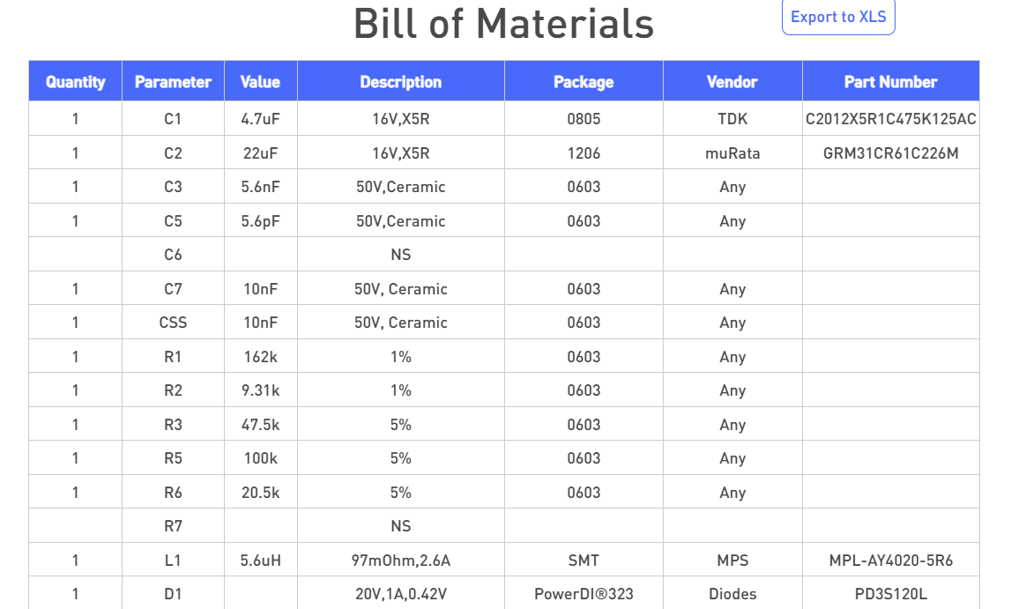Select the 162k value for R1
This screenshot has width=1011, height=609.
260,357
